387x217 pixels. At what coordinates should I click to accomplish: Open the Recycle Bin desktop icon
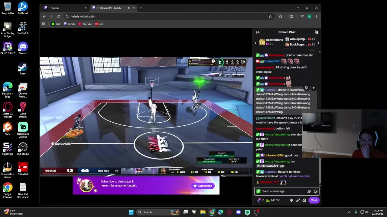point(8,8)
